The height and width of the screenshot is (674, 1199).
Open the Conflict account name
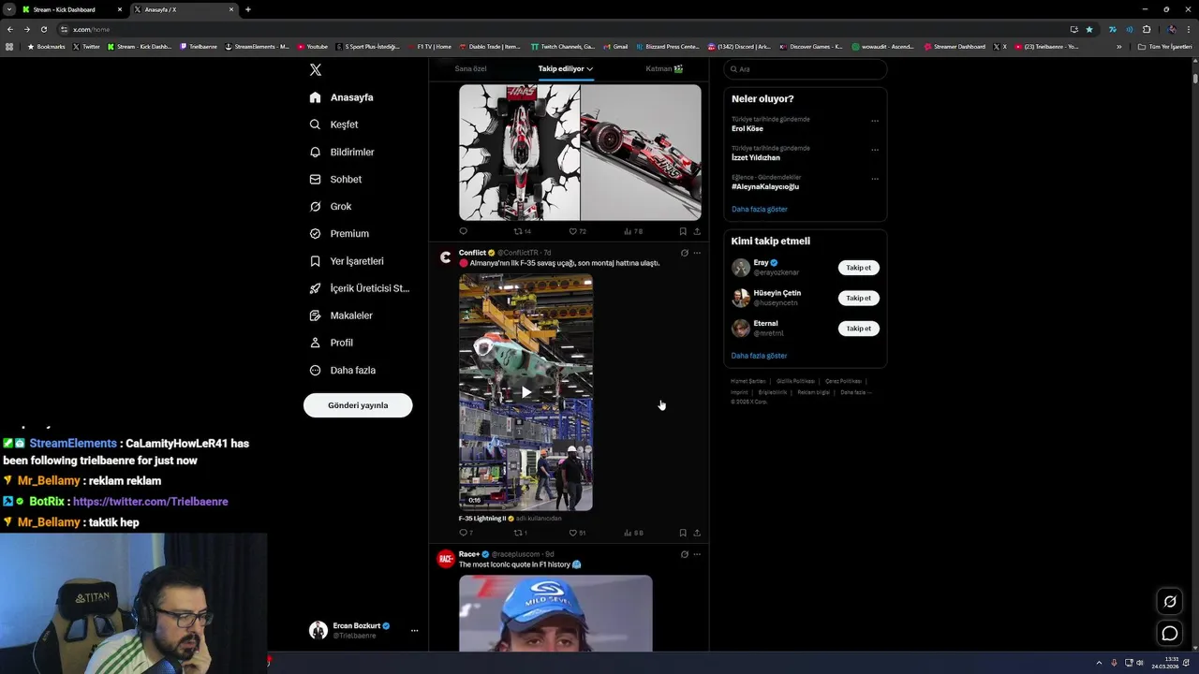[x=472, y=253]
